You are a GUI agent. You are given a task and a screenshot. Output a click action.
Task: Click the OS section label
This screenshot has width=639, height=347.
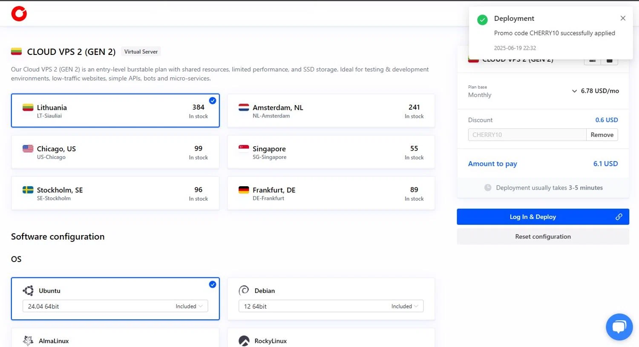(x=16, y=259)
